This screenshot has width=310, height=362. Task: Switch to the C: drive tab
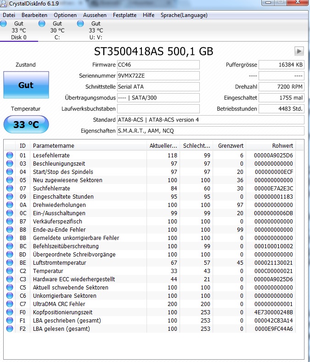pos(57,30)
